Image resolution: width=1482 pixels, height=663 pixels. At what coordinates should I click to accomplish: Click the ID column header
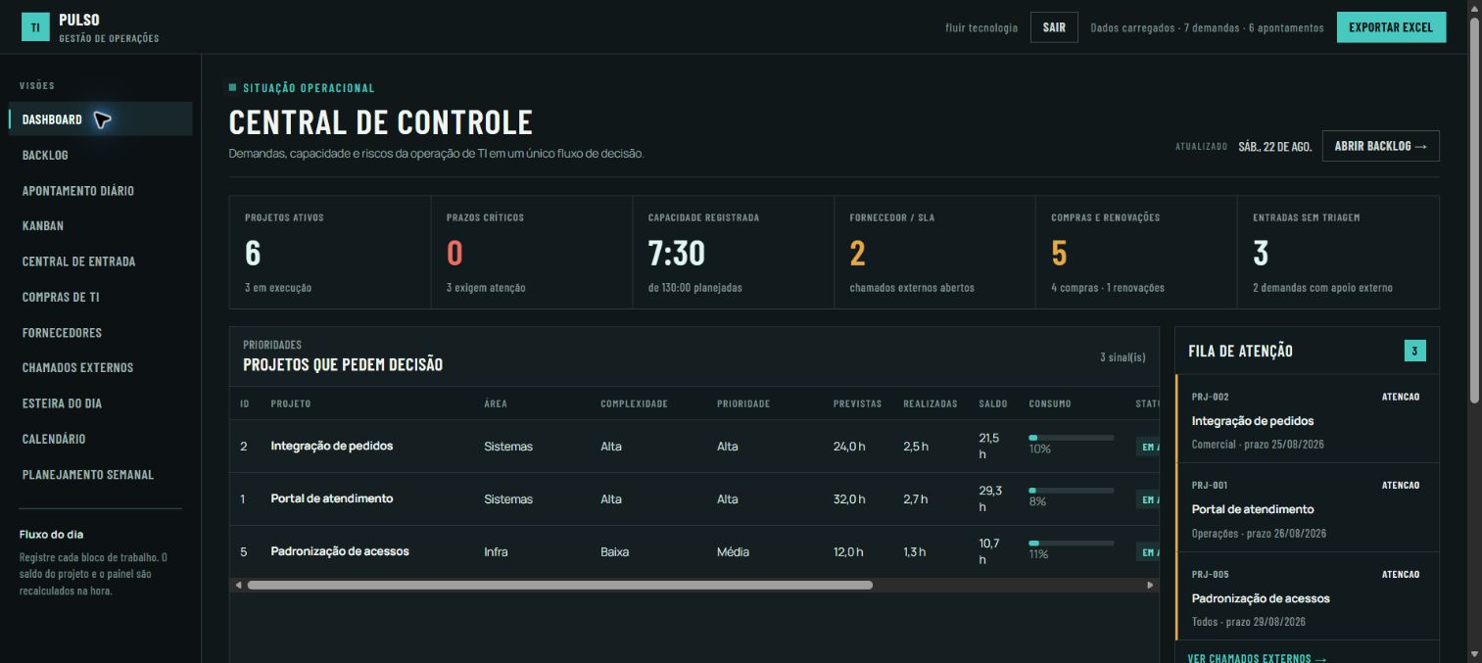click(x=245, y=403)
